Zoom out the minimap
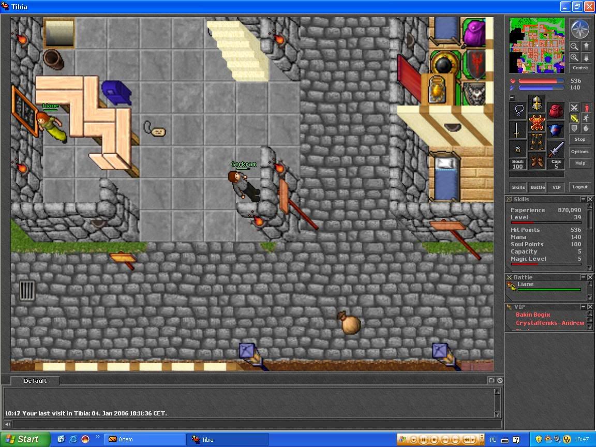The width and height of the screenshot is (596, 447). pos(574,47)
